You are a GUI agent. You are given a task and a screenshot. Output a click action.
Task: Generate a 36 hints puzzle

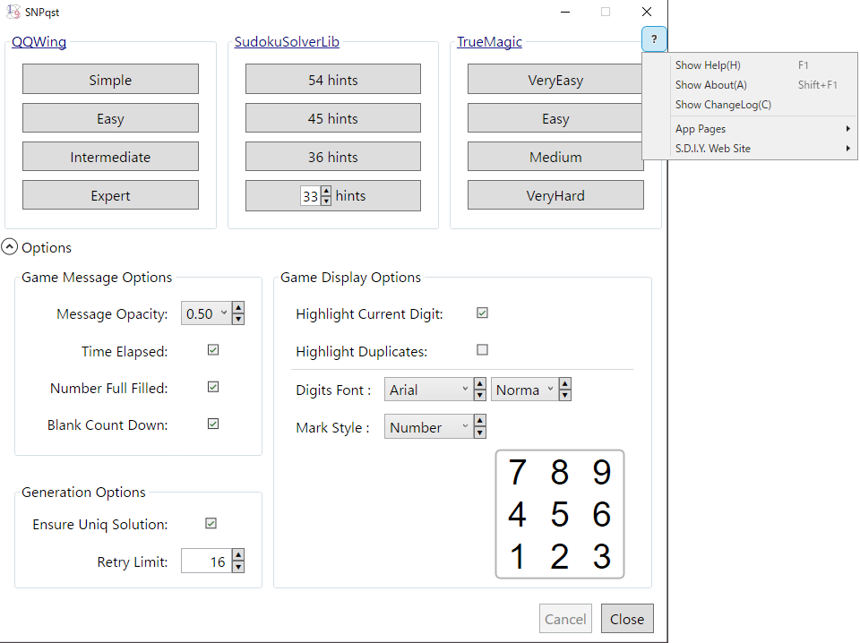tap(333, 157)
